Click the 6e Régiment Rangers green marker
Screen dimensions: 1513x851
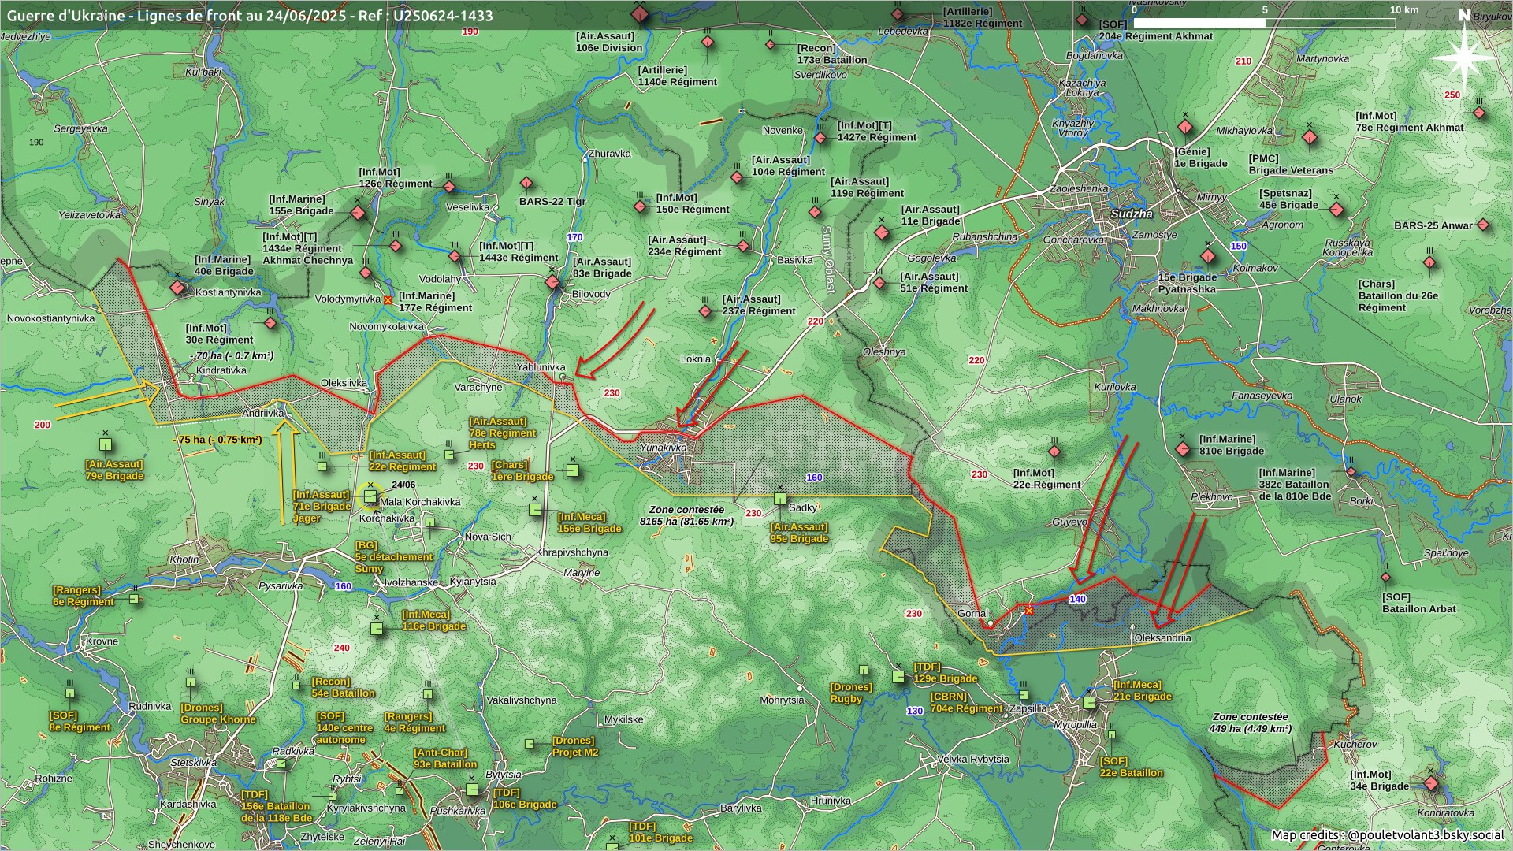[134, 600]
